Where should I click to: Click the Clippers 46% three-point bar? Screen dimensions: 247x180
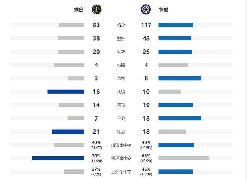click(175, 172)
